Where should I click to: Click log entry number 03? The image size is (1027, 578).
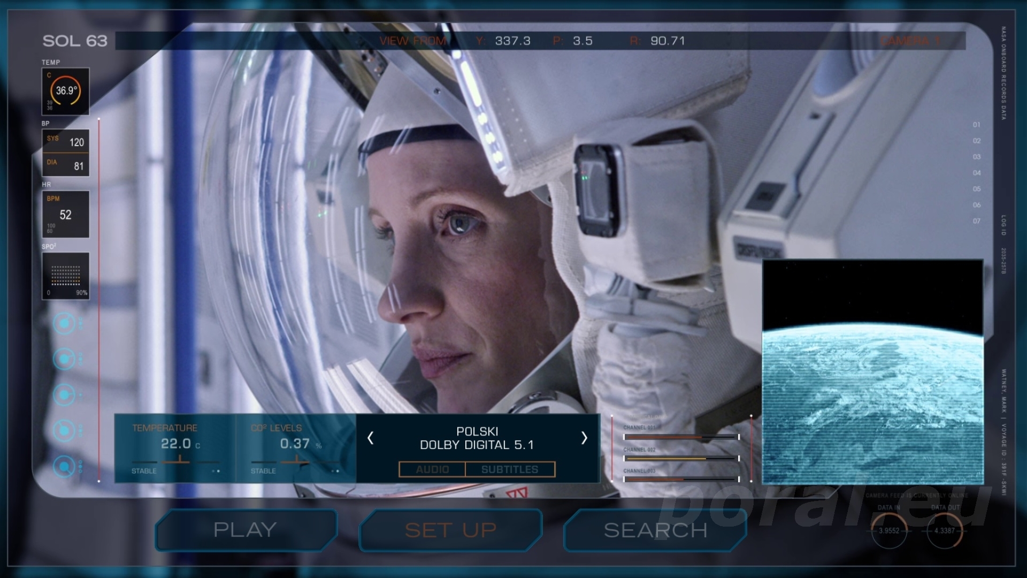[977, 157]
